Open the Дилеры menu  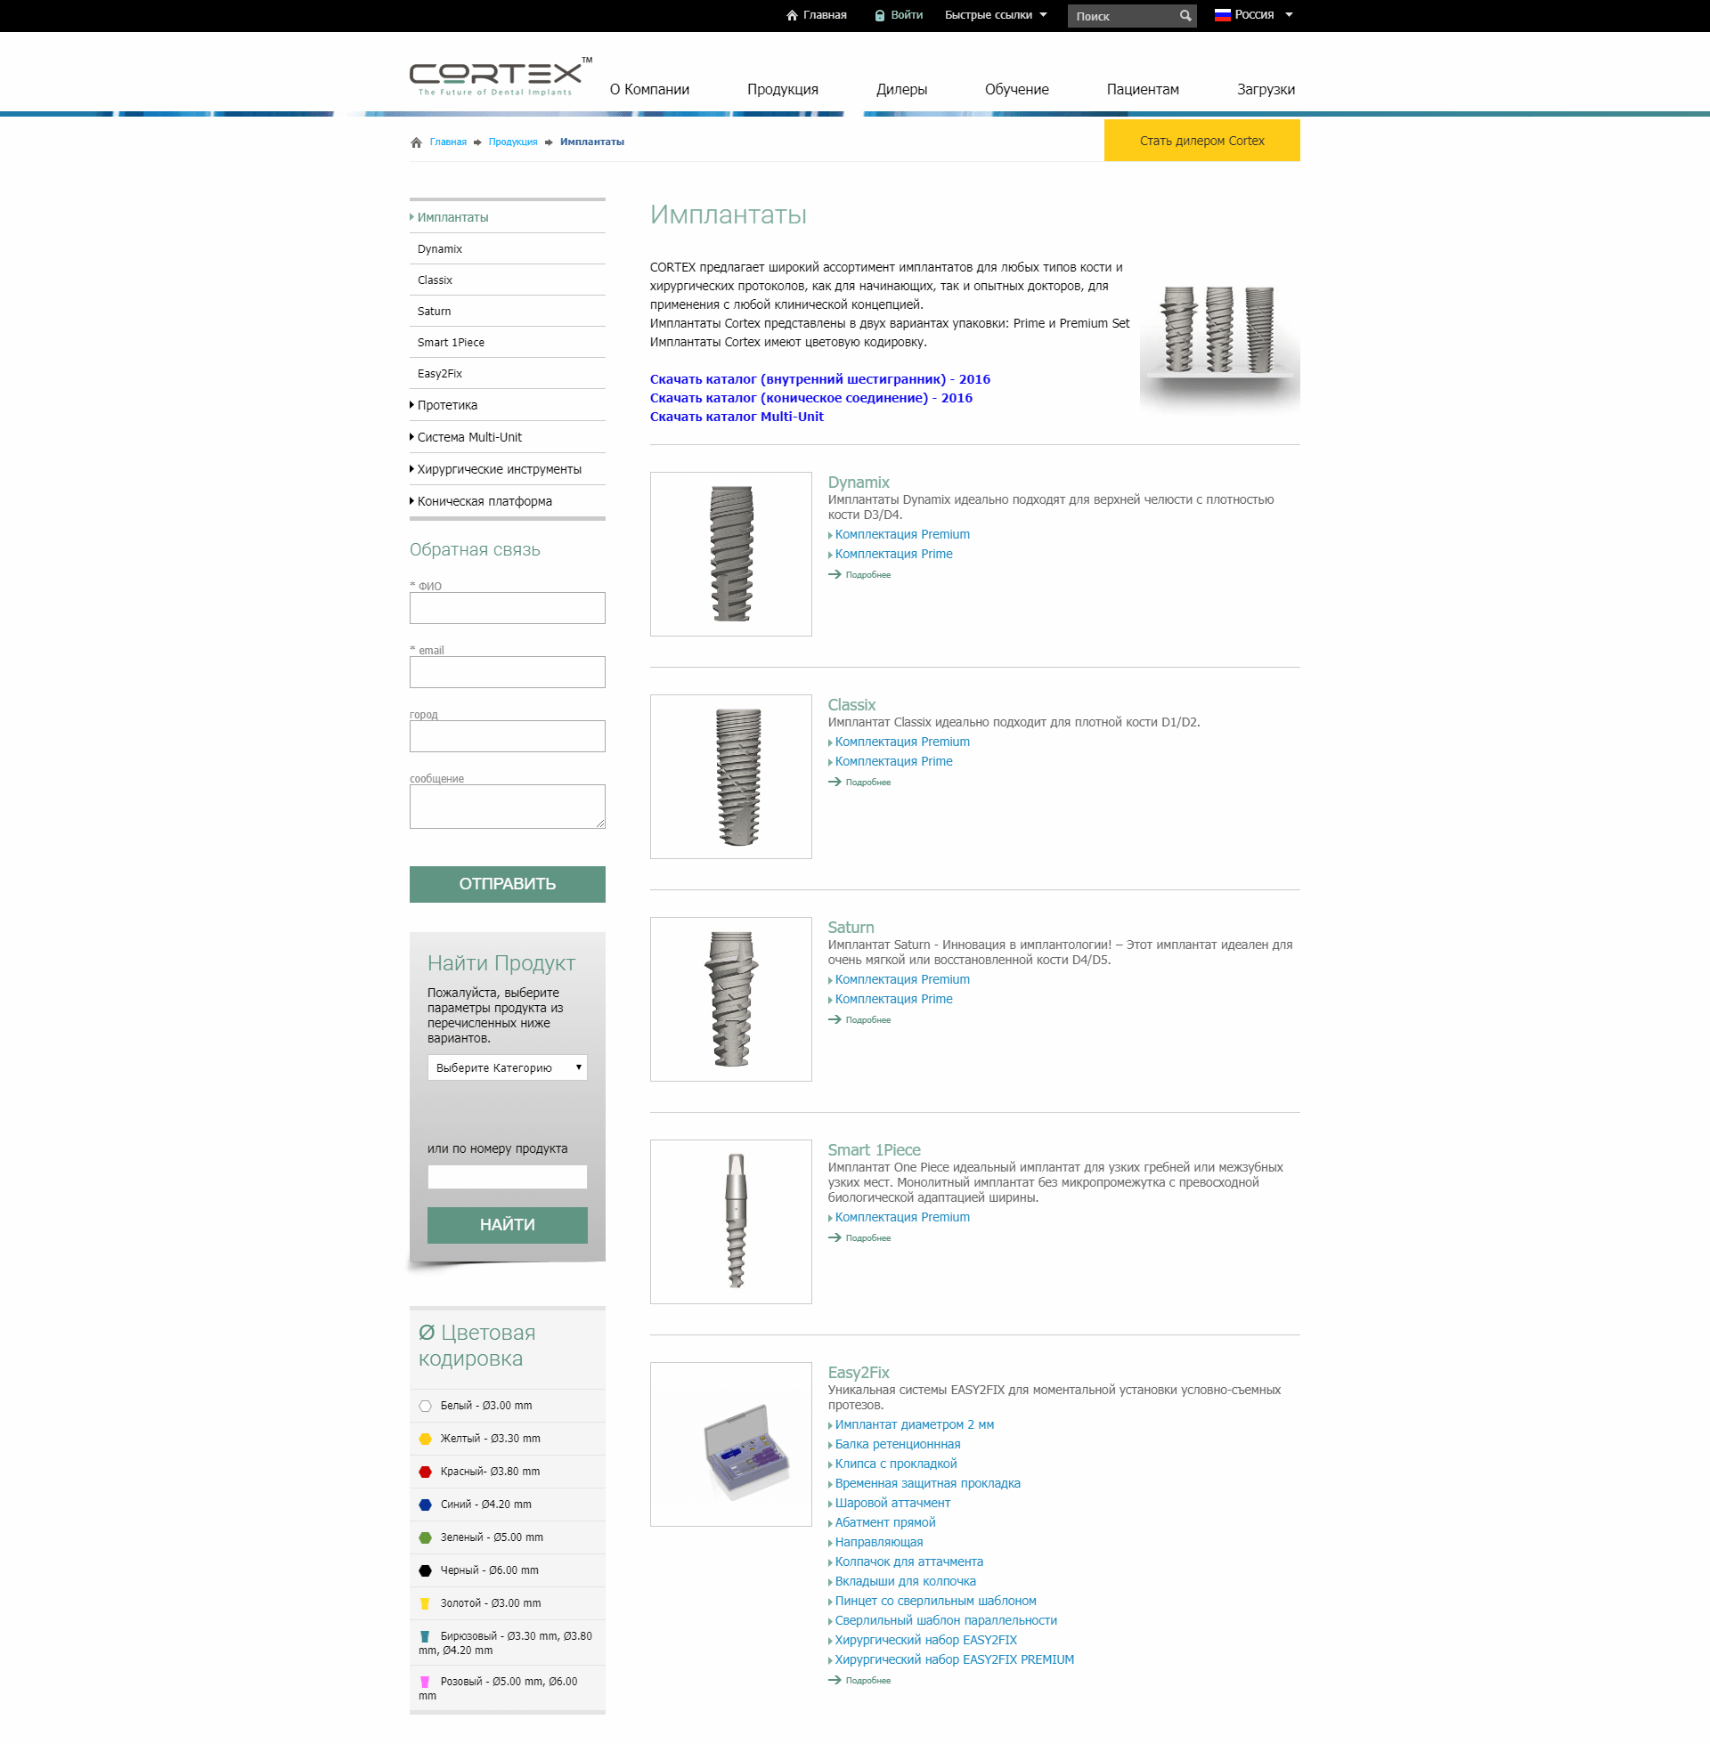(x=901, y=90)
